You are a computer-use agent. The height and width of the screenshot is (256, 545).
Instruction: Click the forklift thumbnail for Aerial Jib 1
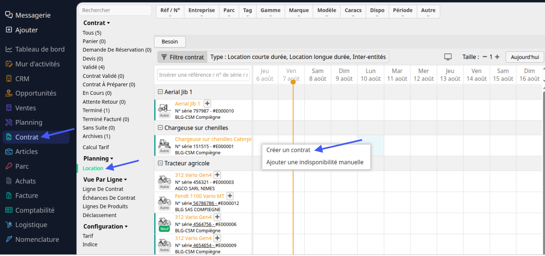tap(165, 107)
